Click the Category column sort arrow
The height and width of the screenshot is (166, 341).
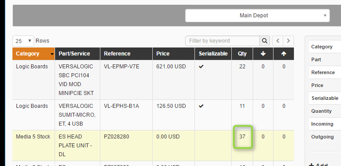[52, 54]
